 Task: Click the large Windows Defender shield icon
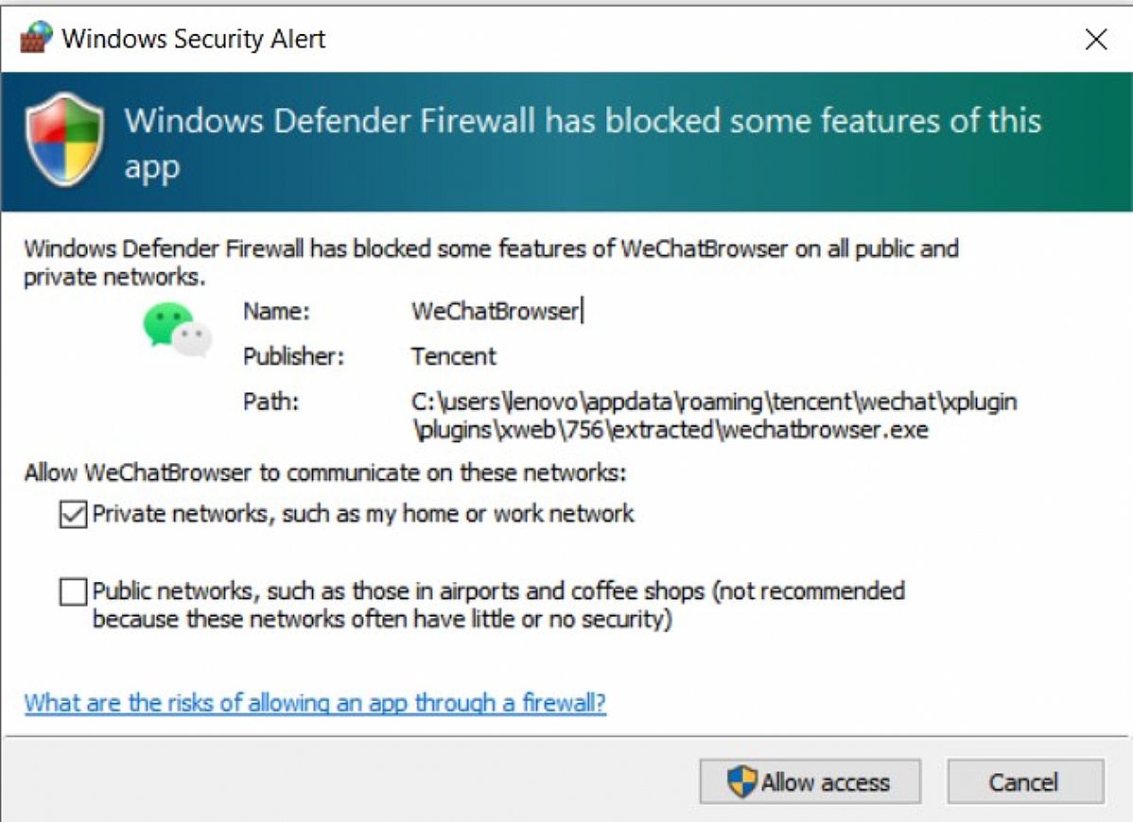click(x=64, y=139)
